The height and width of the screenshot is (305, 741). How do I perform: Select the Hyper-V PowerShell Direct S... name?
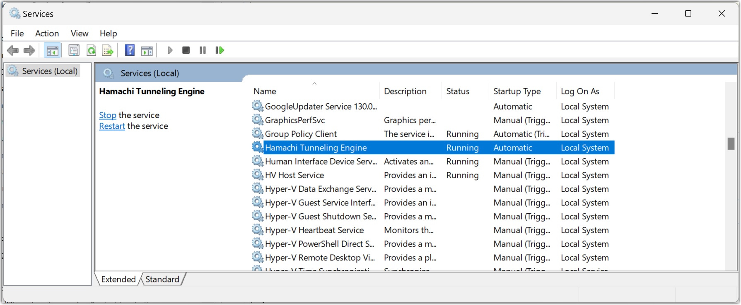319,244
